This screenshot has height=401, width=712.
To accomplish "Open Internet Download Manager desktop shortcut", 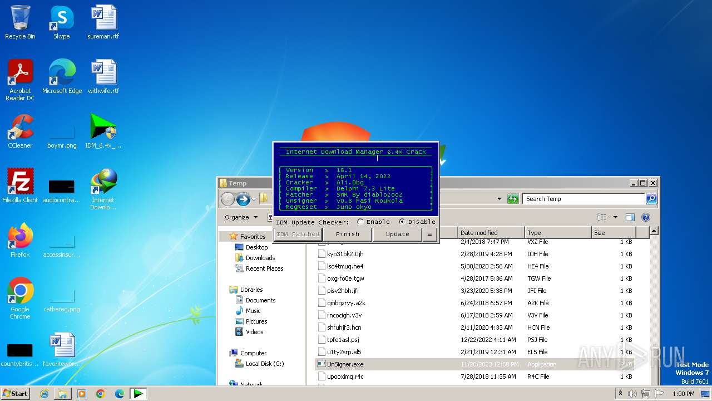I will point(103,190).
